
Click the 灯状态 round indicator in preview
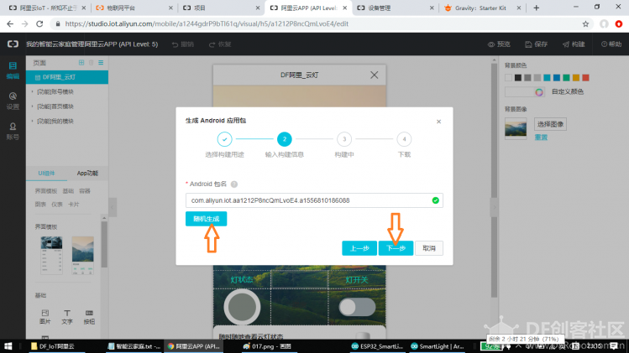click(242, 307)
